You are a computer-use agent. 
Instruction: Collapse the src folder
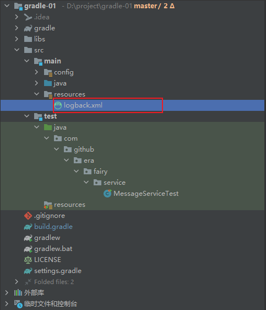pyautogui.click(x=17, y=50)
